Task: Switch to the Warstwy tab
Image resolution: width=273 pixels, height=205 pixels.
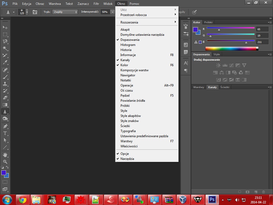Action: 199,87
